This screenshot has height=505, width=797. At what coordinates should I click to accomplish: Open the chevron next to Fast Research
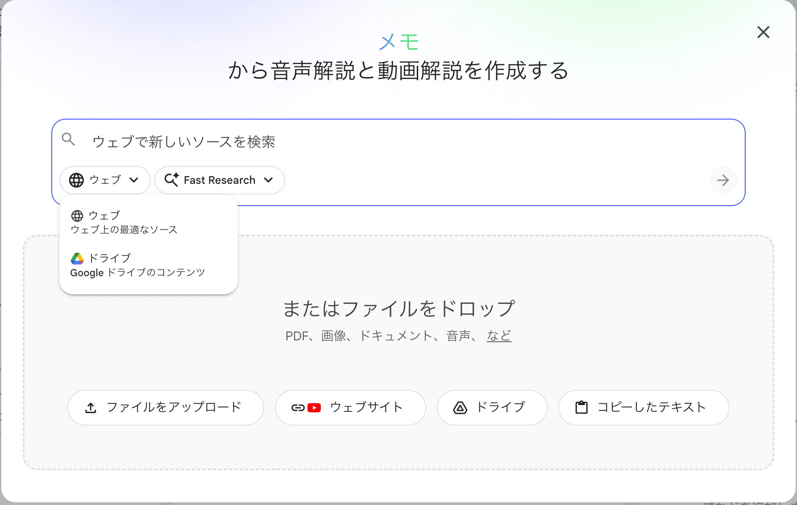point(269,180)
